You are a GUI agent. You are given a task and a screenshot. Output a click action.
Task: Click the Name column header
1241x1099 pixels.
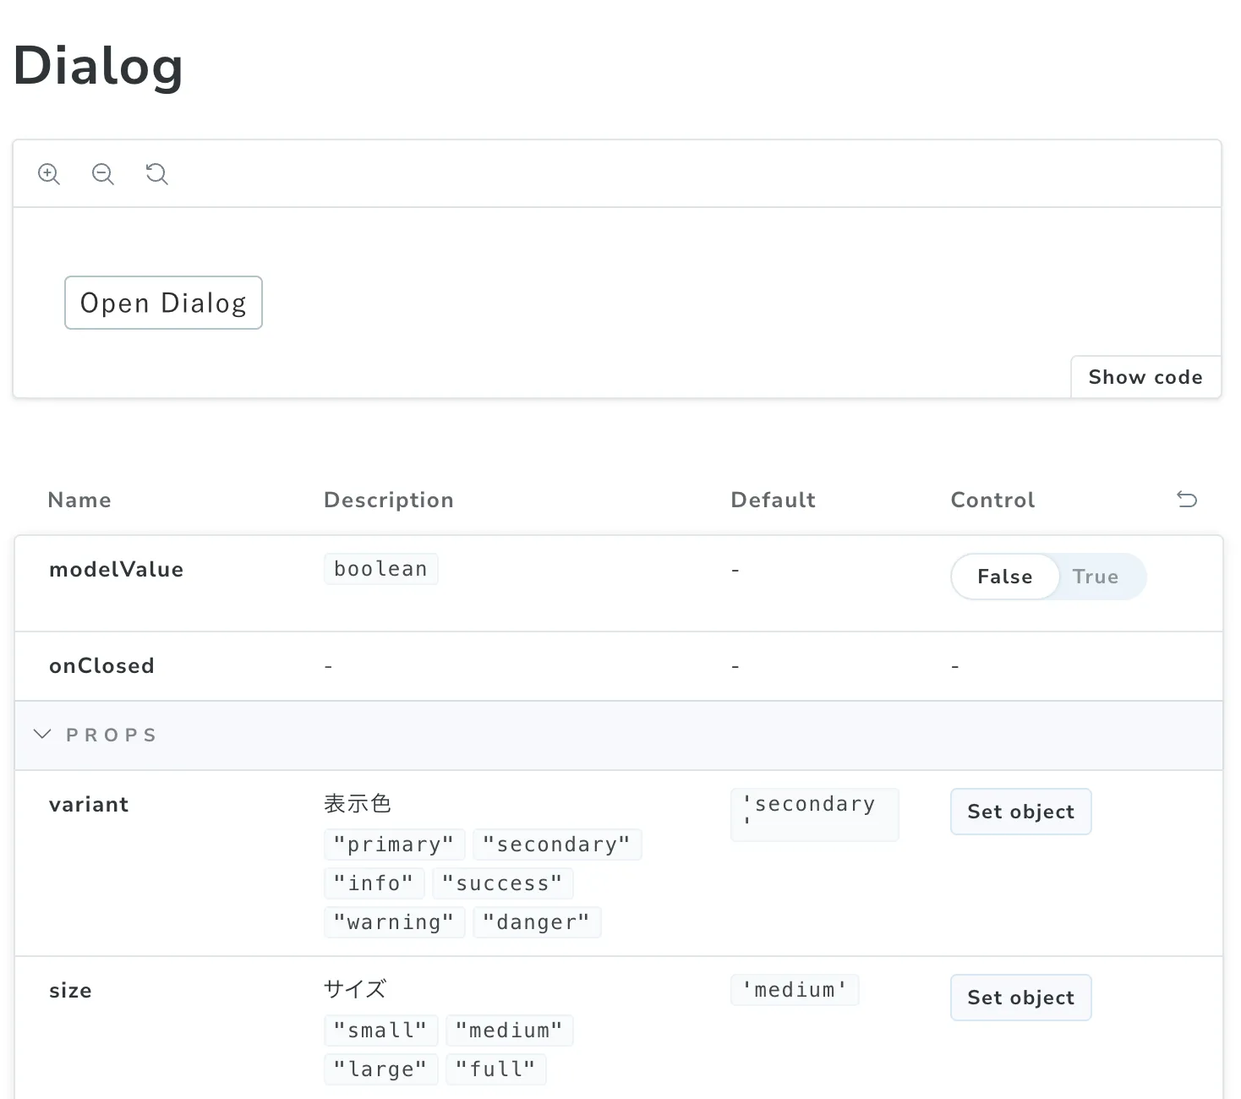pos(79,500)
